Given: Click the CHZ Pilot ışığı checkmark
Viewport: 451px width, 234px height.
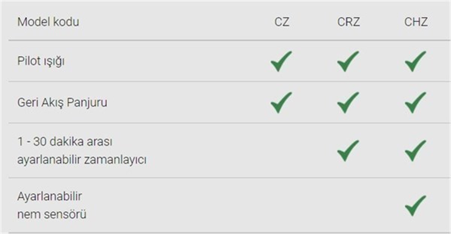Looking at the screenshot, I should 415,61.
